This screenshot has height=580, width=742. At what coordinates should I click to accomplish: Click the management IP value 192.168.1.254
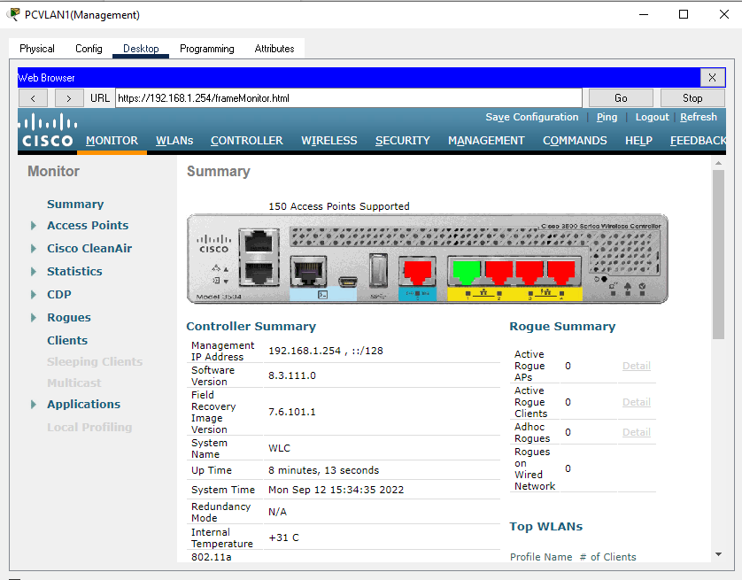click(x=305, y=351)
